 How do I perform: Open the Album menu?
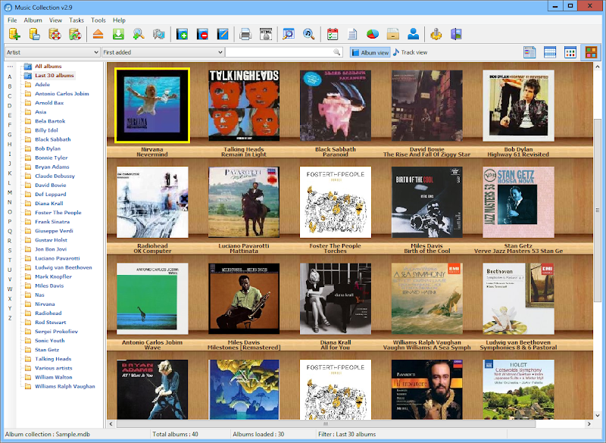(33, 20)
